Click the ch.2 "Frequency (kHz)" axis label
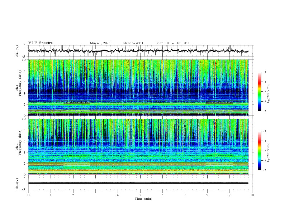This screenshot has height=219, width=284. coord(20,142)
